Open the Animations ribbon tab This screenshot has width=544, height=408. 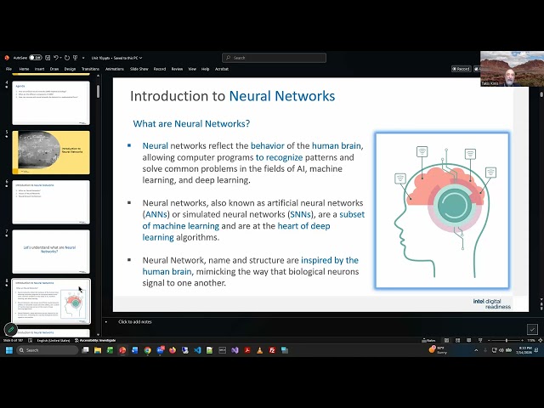point(115,69)
